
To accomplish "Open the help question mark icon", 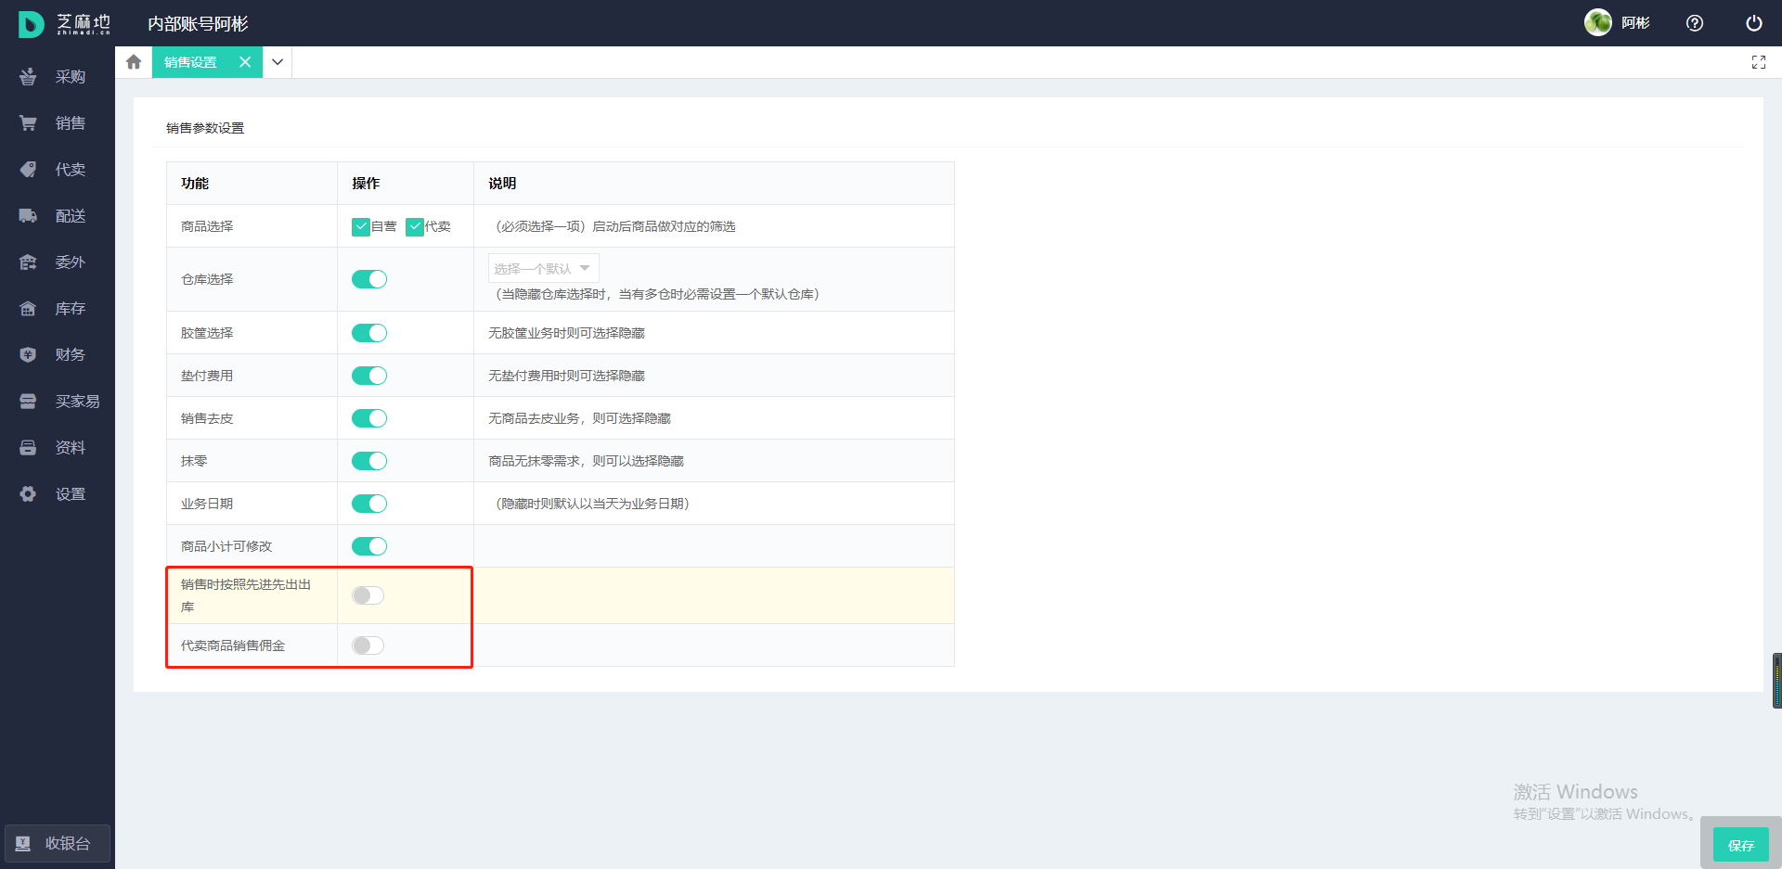I will pos(1695,23).
